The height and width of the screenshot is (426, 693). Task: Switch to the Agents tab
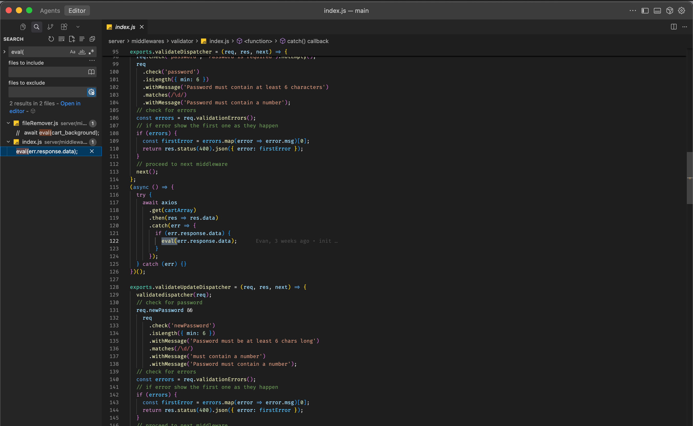[x=50, y=11]
